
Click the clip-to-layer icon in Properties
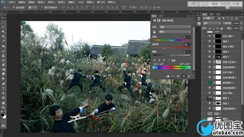(x=167, y=76)
